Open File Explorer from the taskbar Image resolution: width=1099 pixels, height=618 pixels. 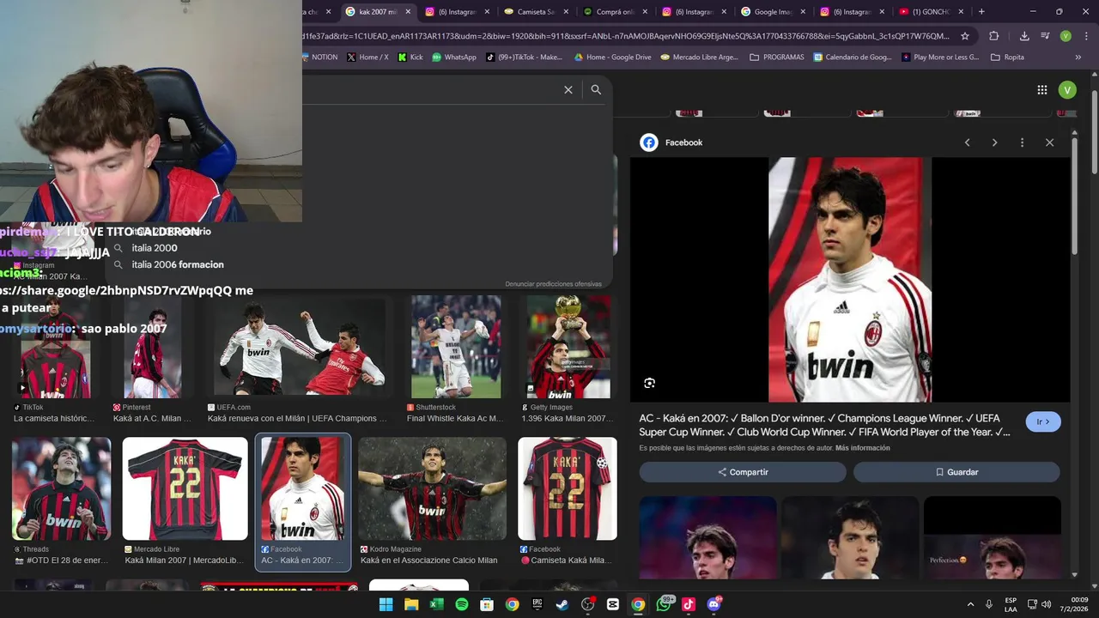tap(411, 604)
